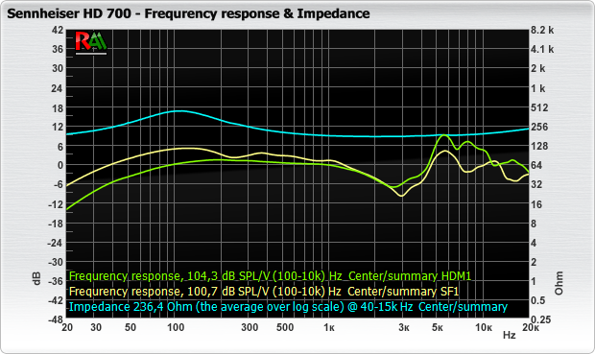
Task: Click the '-18' label on the dB axis
Action: [x=56, y=224]
